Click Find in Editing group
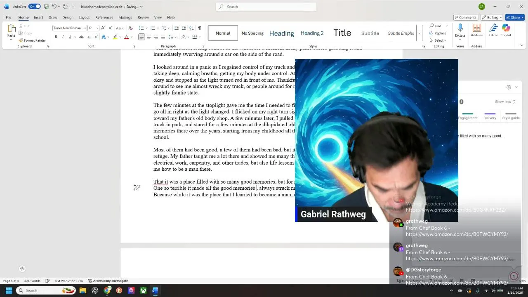This screenshot has width=528, height=297. click(x=436, y=26)
